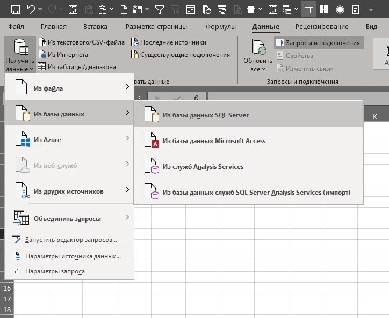
Task: Open dropdown next to the table asterisk icon
Action: pyautogui.click(x=147, y=10)
